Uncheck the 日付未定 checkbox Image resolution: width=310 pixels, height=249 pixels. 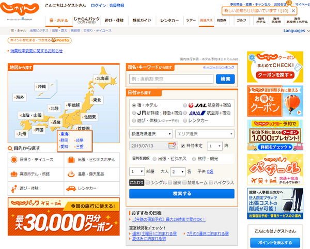[x=183, y=146]
